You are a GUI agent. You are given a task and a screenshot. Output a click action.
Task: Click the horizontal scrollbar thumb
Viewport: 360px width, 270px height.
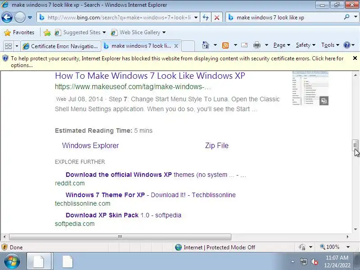point(120,237)
